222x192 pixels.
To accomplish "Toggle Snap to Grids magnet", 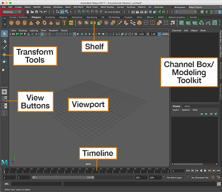I will (79, 12).
